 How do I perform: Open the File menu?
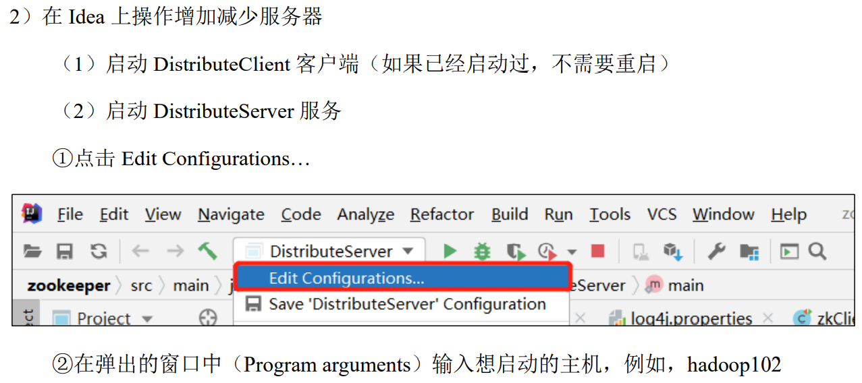coord(70,214)
